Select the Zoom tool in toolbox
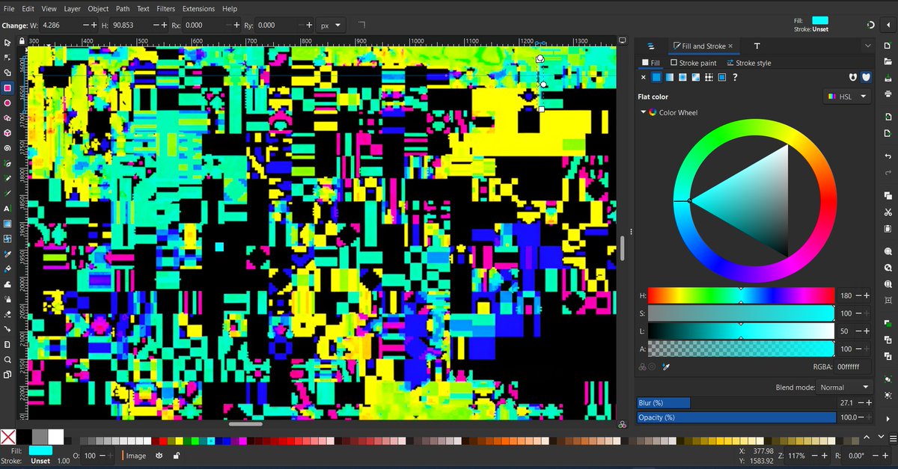 click(x=7, y=360)
